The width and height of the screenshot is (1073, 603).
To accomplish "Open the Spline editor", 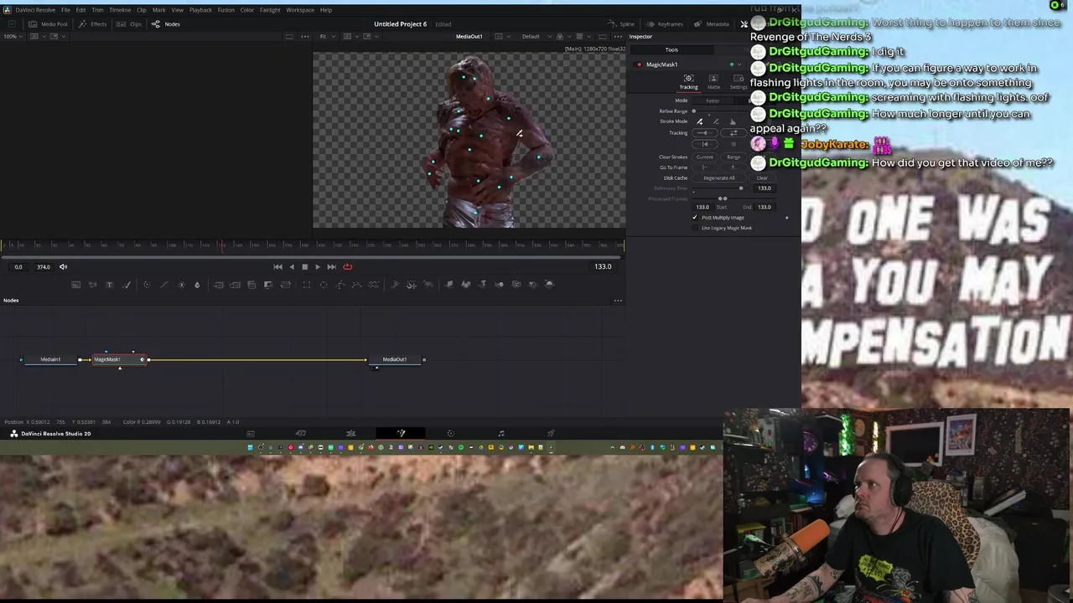I will click(621, 23).
